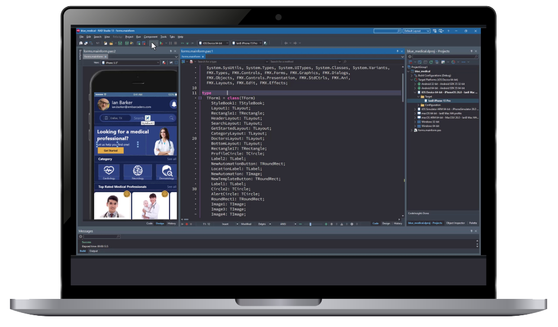Collapse Target Platforms node in Projects tree

412,80
